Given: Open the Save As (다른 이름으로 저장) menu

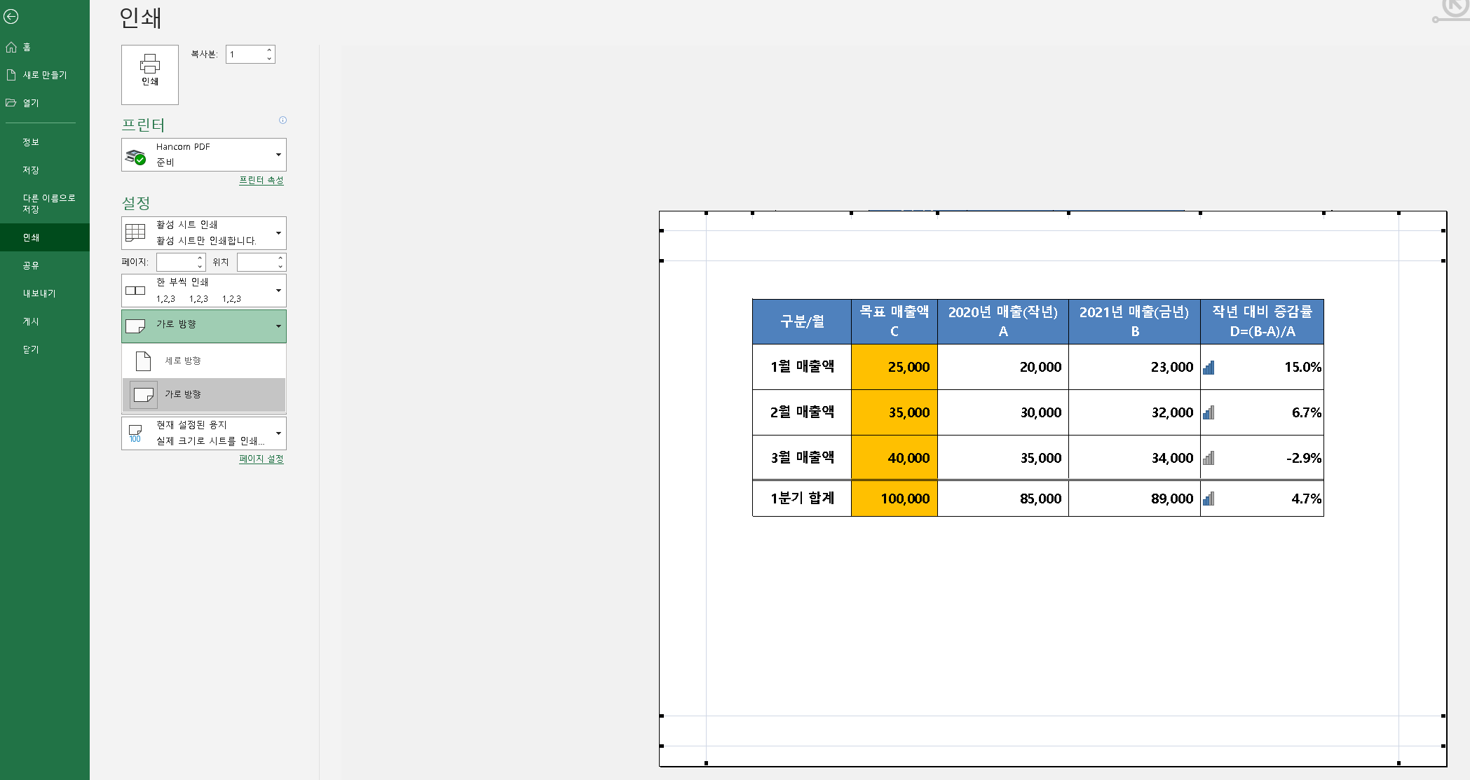Looking at the screenshot, I should tap(48, 203).
